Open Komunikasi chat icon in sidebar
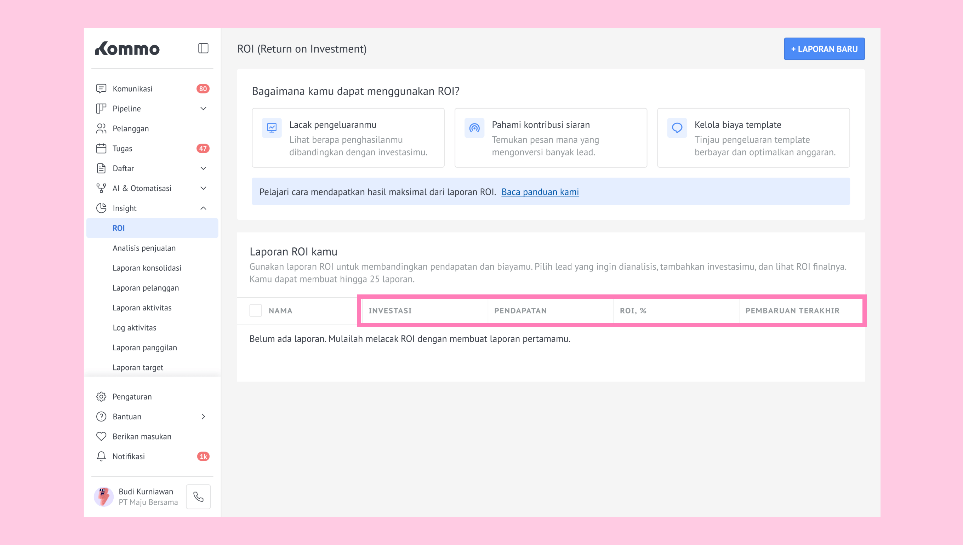Viewport: 963px width, 545px height. pos(101,89)
